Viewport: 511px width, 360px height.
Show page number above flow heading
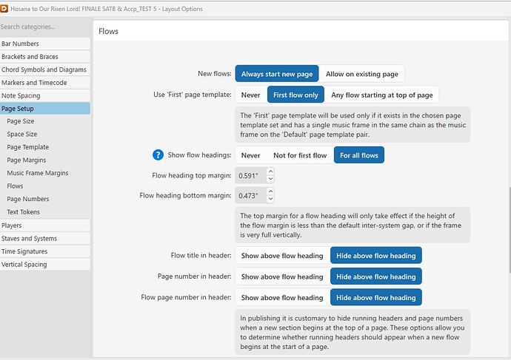coord(282,276)
